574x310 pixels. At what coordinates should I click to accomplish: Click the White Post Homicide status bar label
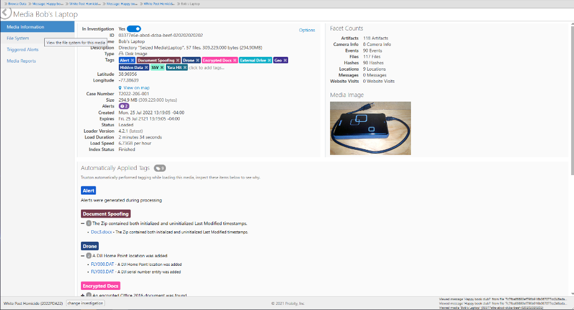pos(33,304)
